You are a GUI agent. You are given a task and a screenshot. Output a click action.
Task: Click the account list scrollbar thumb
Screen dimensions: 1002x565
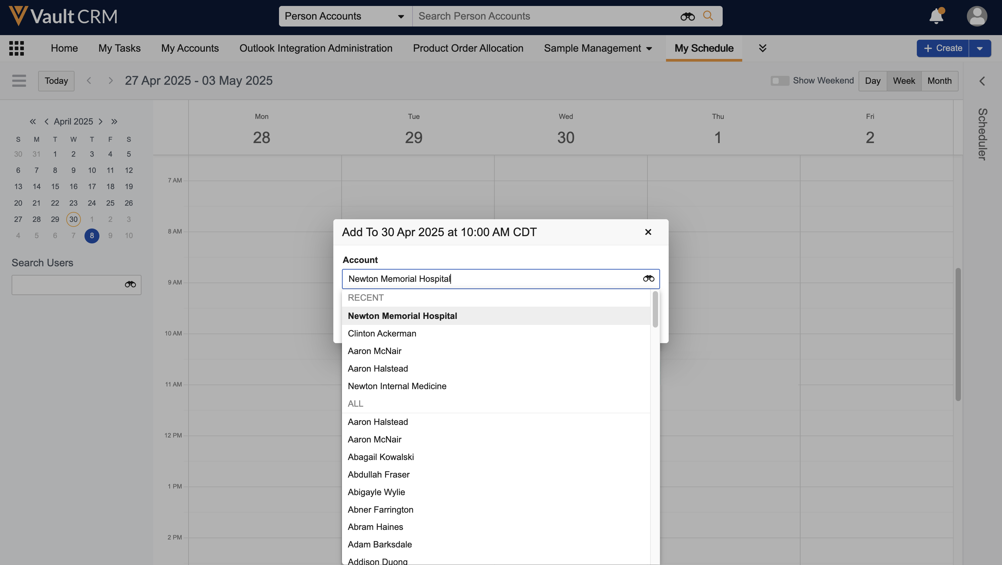655,309
